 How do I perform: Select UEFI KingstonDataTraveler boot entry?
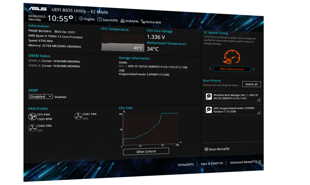232,110
